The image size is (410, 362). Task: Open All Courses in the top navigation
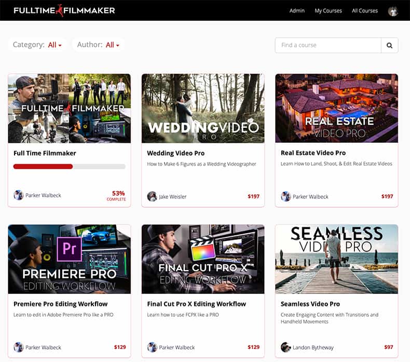tap(365, 11)
